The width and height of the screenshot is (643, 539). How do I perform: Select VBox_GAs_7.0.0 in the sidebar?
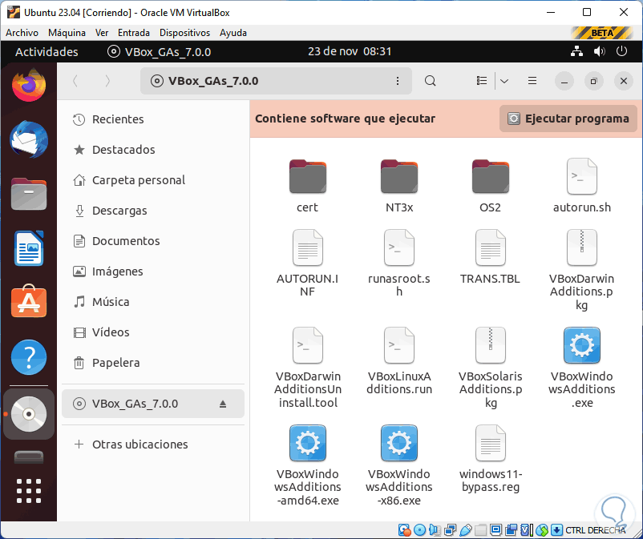tap(152, 404)
